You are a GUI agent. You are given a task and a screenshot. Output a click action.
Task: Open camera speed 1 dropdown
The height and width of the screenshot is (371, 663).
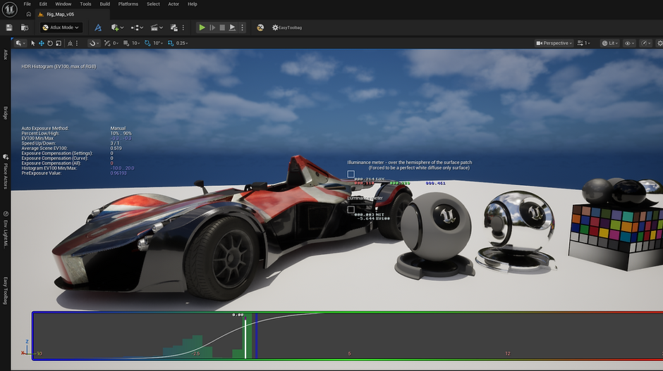point(583,43)
